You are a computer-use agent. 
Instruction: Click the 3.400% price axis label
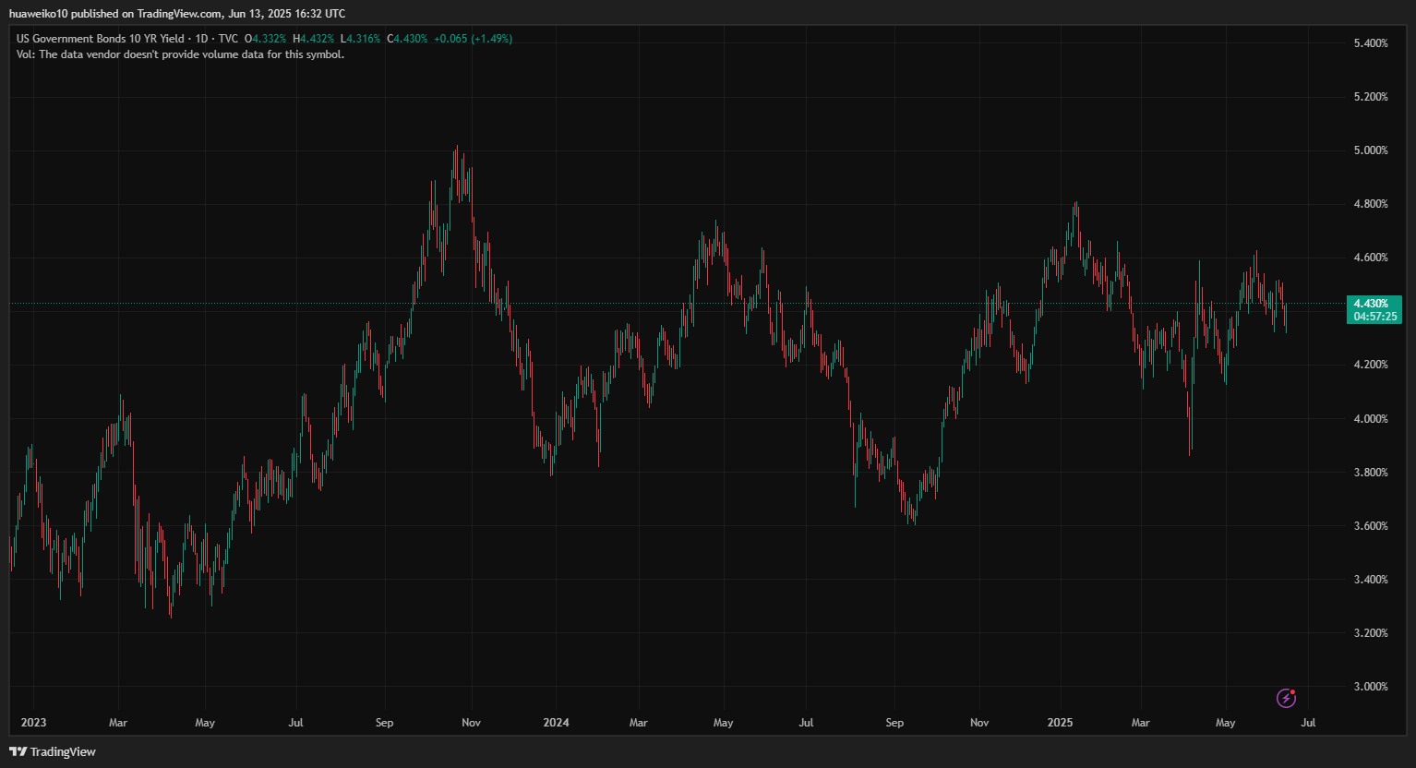point(1371,580)
